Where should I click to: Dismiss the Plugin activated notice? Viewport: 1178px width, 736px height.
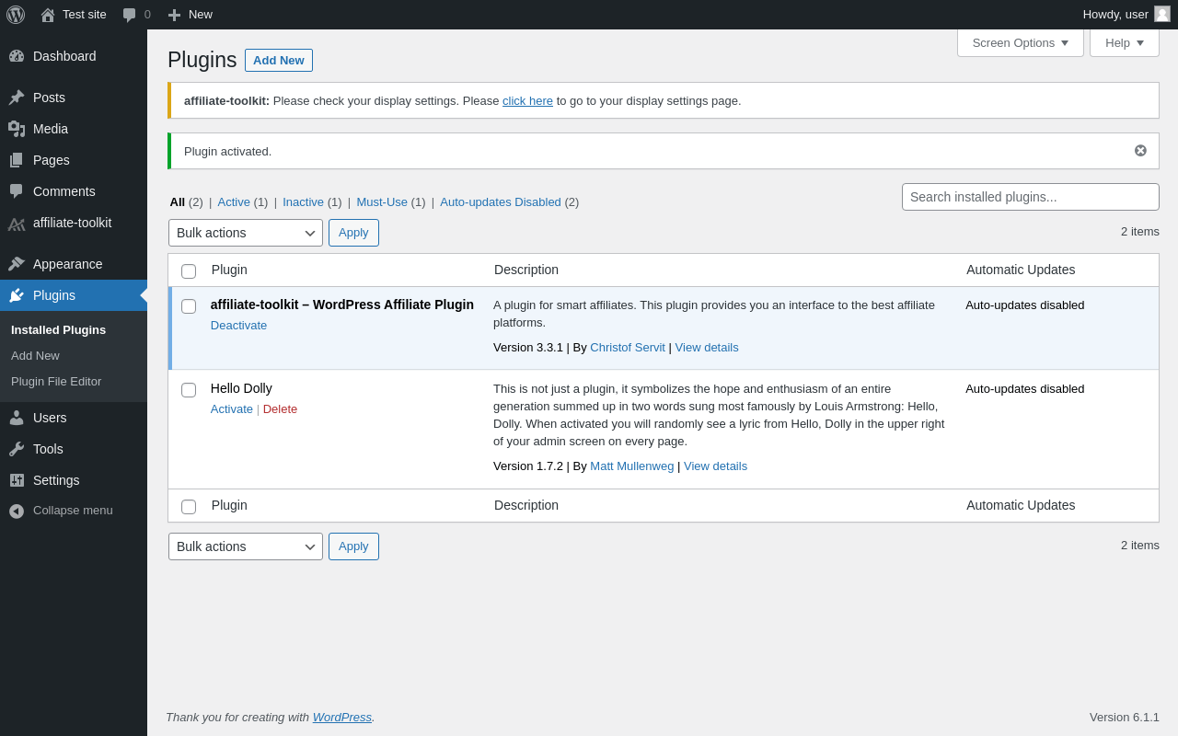point(1140,151)
